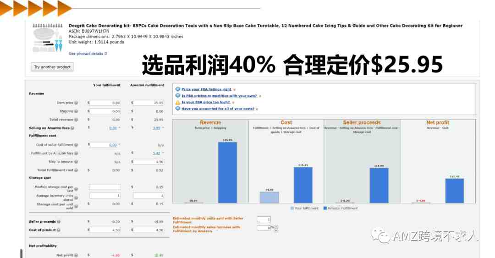
Task: Open help icon beside Net profit
Action: [76, 255]
